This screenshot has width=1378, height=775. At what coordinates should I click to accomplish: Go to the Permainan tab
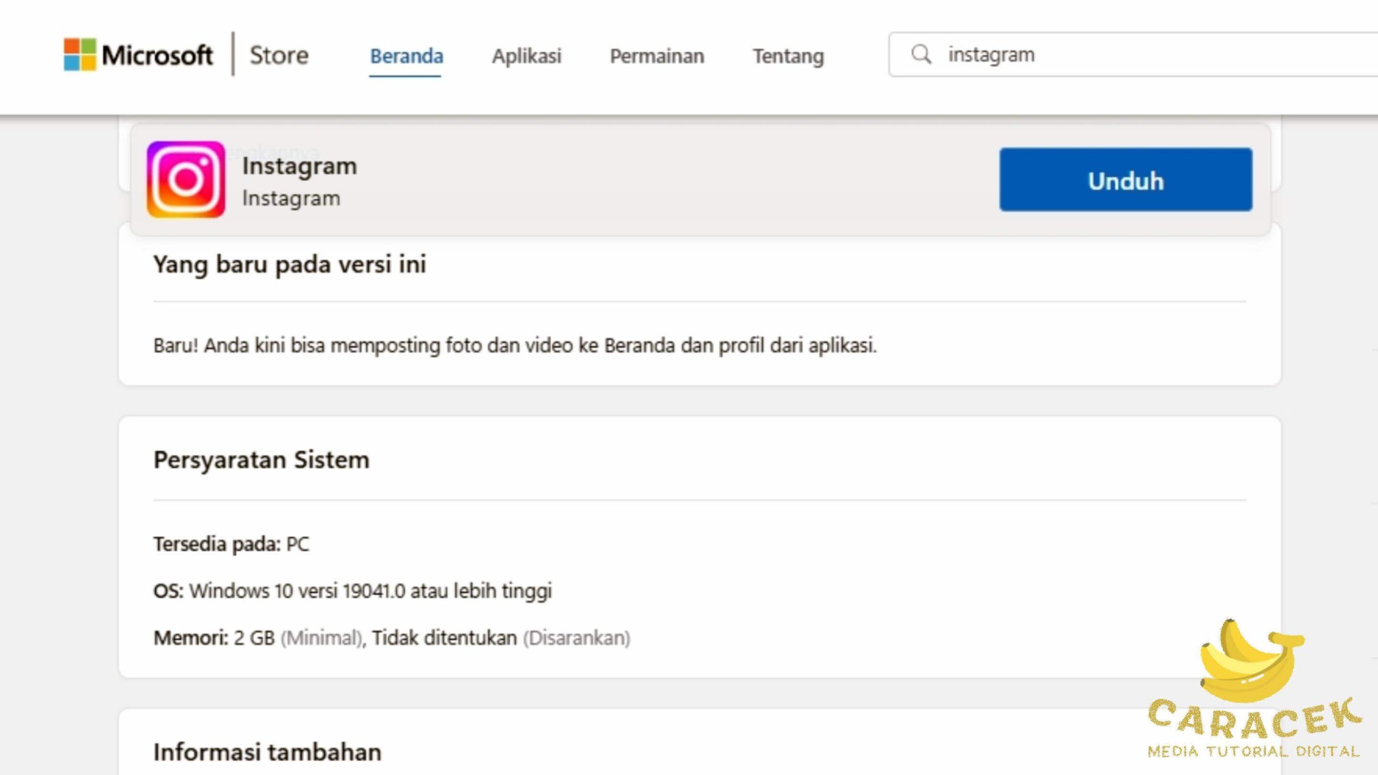tap(657, 56)
